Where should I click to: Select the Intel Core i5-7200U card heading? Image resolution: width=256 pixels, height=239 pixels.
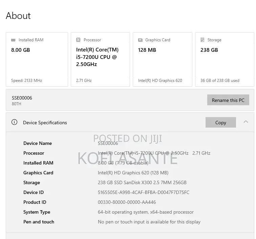[97, 57]
